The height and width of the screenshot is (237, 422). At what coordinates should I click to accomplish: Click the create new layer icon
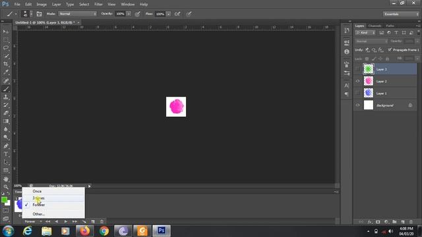click(x=403, y=222)
